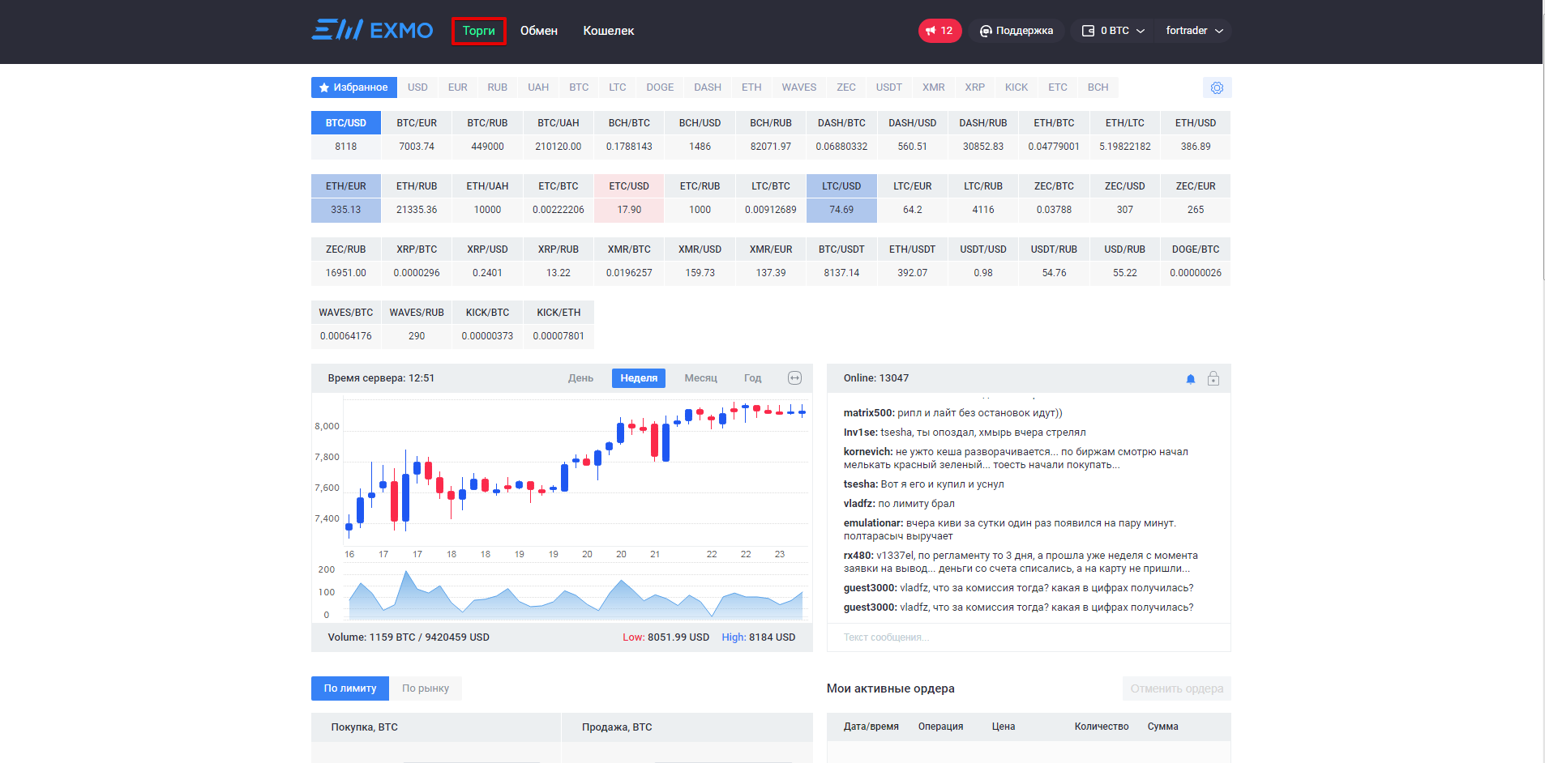Go to Обмен section
This screenshot has width=1545, height=763.
[x=539, y=31]
